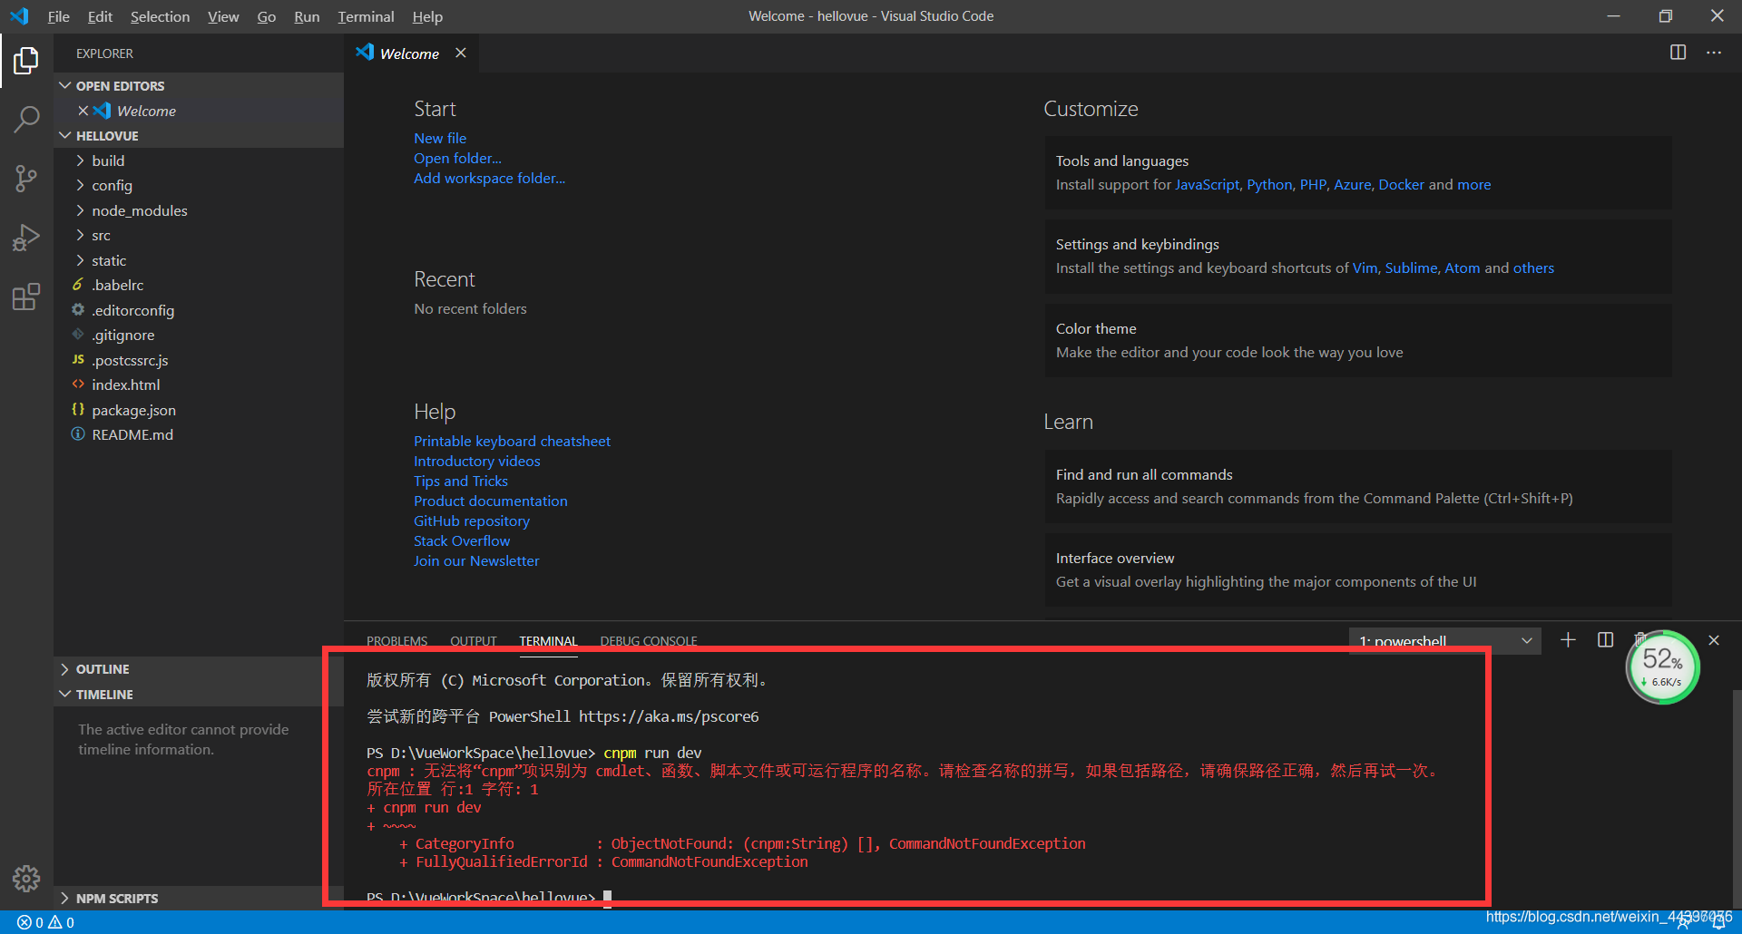This screenshot has width=1742, height=934.
Task: Open the Search view in activity bar
Action: coord(26,119)
